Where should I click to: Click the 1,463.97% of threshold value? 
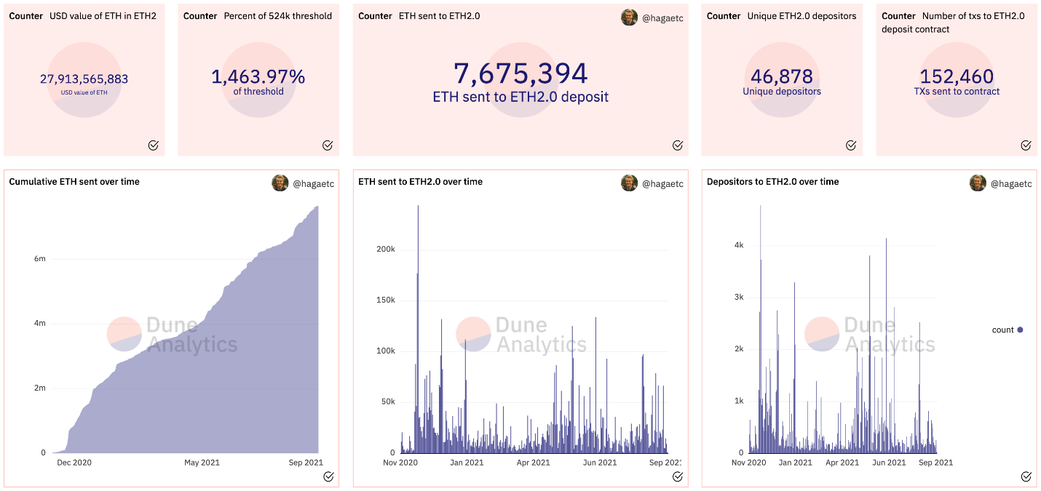[x=258, y=76]
